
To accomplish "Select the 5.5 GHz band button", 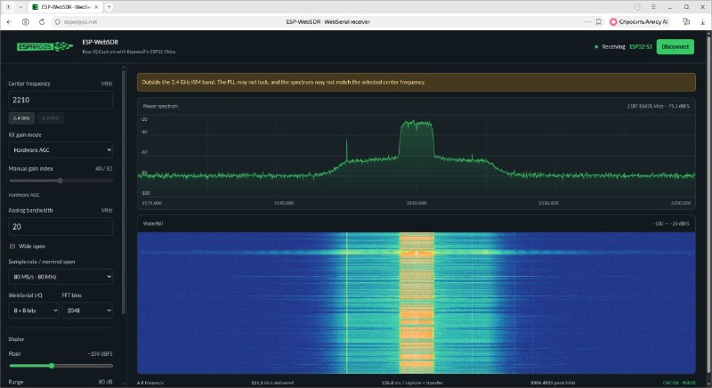I will click(x=51, y=118).
